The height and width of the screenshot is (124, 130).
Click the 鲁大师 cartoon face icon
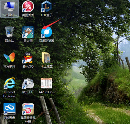click(28, 32)
